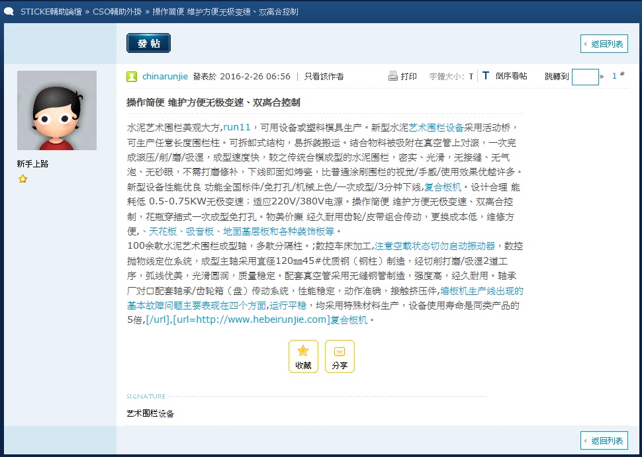642x457 pixels.
Task: Go to the CSO輔助外掛 breadcrumb
Action: tap(117, 12)
